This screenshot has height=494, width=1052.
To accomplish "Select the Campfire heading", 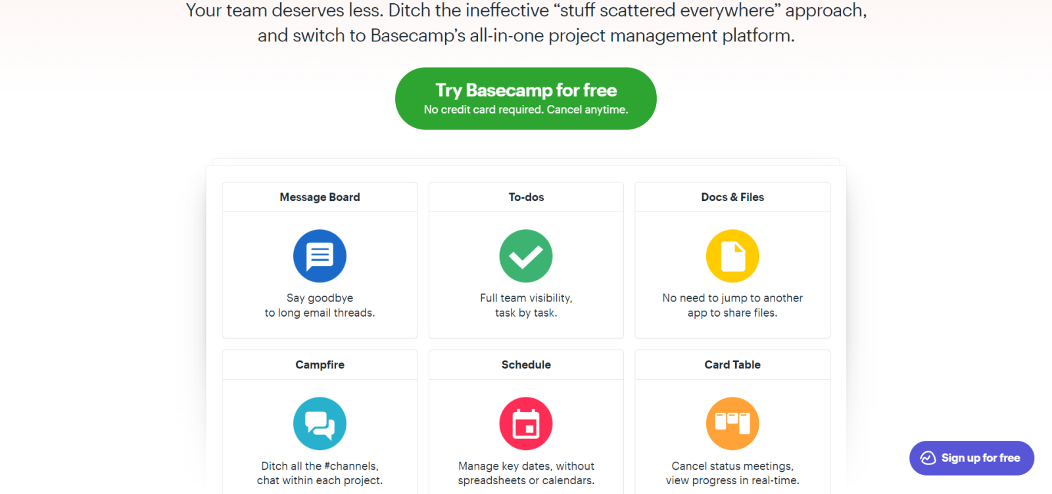I will click(x=320, y=365).
